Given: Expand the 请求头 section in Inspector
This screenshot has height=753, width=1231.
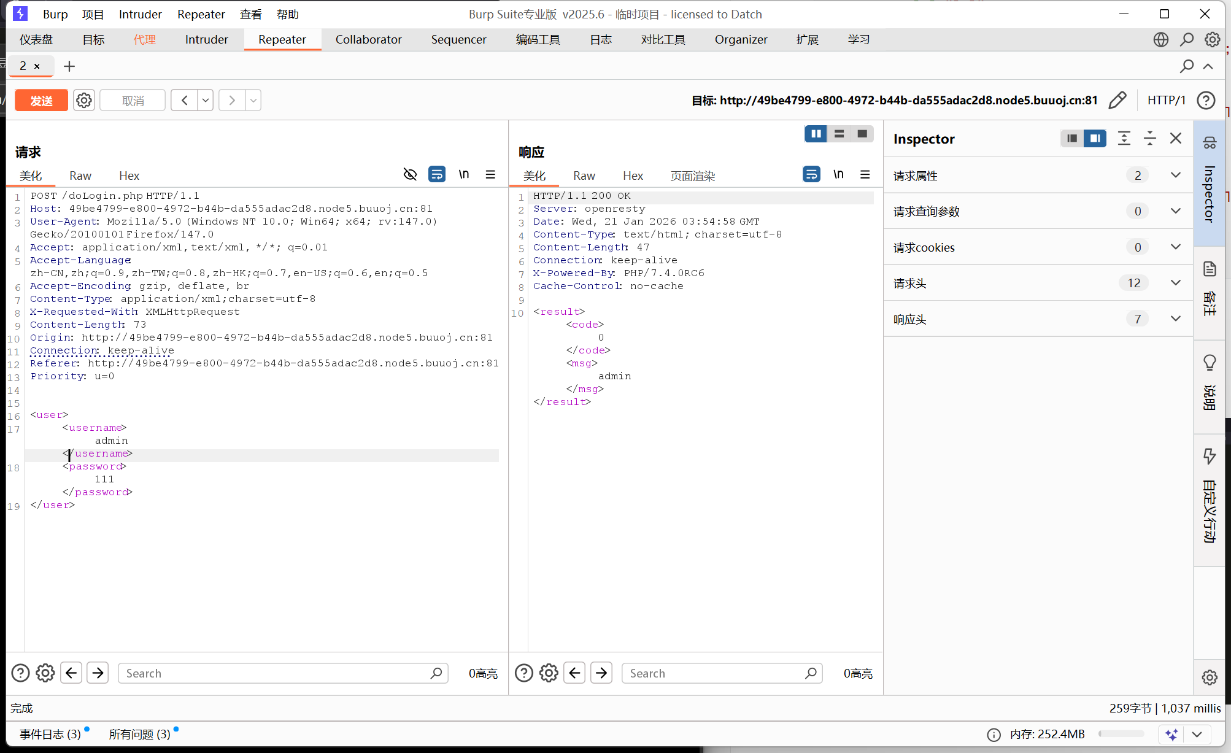Looking at the screenshot, I should (x=1175, y=283).
